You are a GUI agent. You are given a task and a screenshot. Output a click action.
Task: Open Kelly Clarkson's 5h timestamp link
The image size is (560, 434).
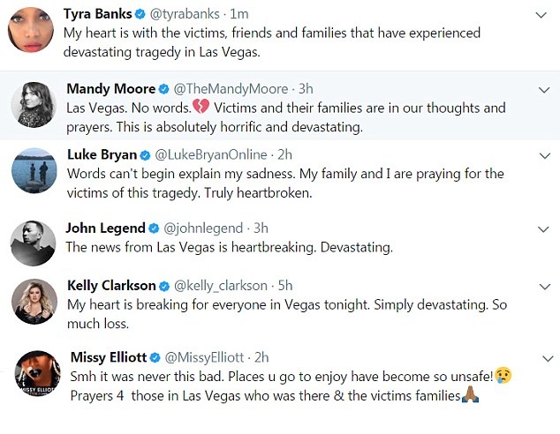[x=284, y=286]
